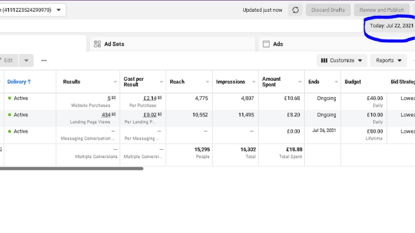Open the Cost per Result column arrow
The image size is (415, 233).
coord(161,82)
